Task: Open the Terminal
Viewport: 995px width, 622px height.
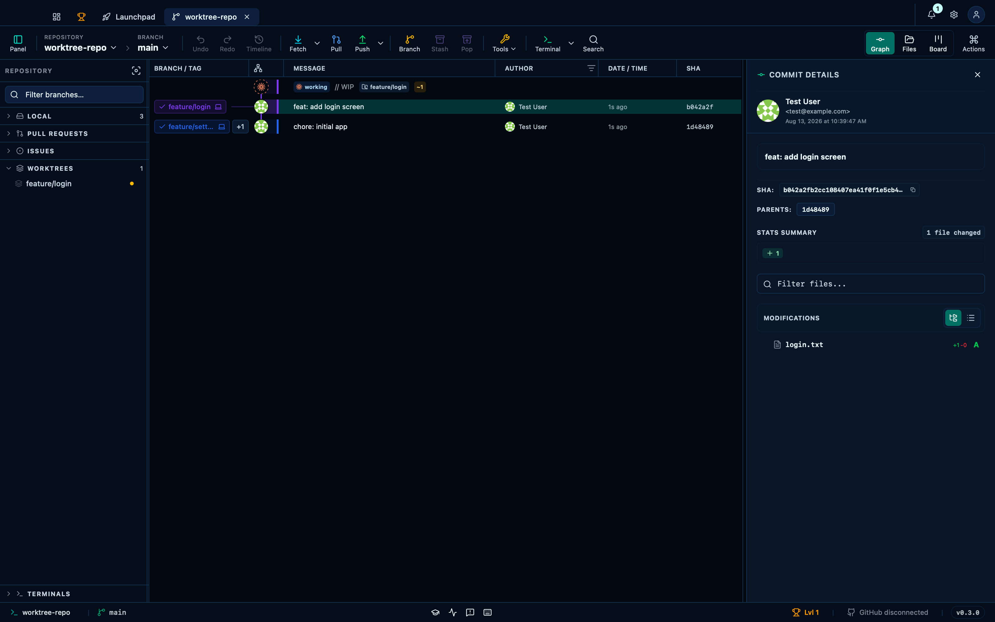Action: point(548,43)
